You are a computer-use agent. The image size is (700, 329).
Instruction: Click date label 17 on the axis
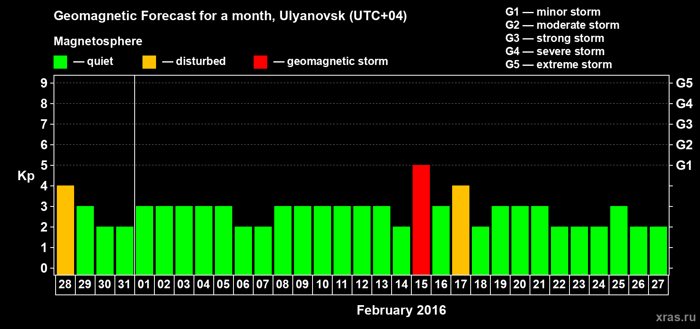click(x=460, y=285)
